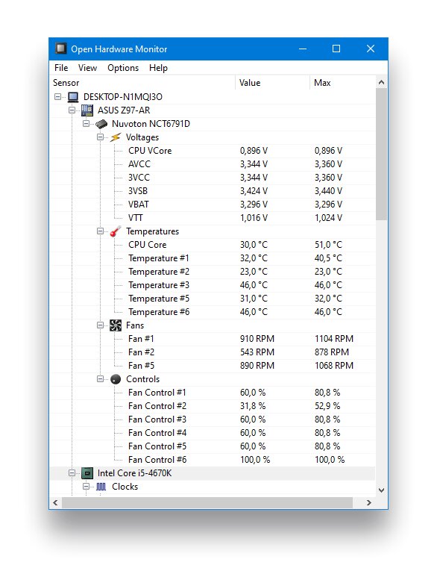The width and height of the screenshot is (437, 577).
Task: Click the 51,0 °C max of CPU Core
Action: click(x=328, y=245)
